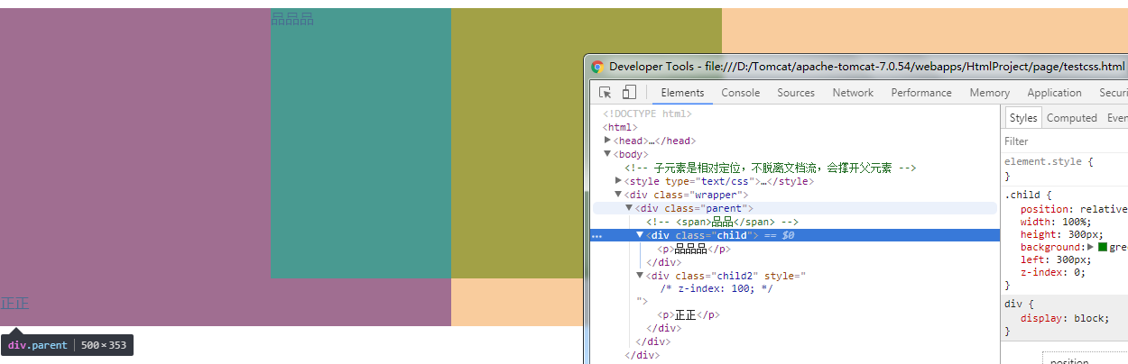The width and height of the screenshot is (1128, 364).
Task: Open the Computed styles tab
Action: (x=1071, y=118)
